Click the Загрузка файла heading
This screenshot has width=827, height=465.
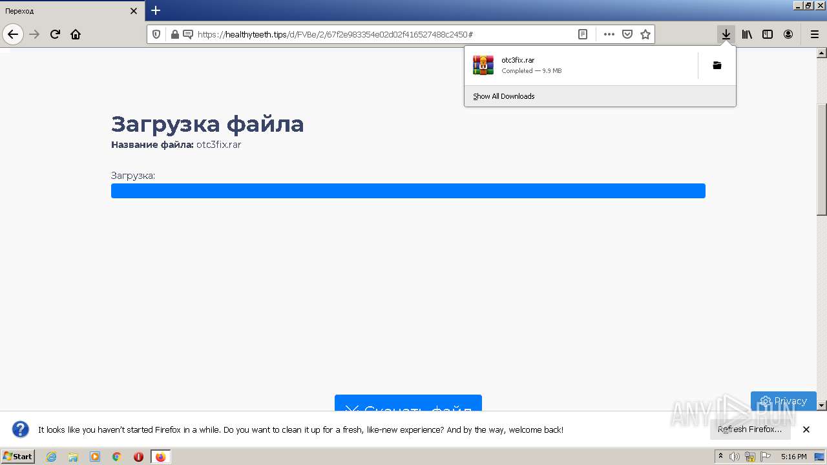(207, 124)
